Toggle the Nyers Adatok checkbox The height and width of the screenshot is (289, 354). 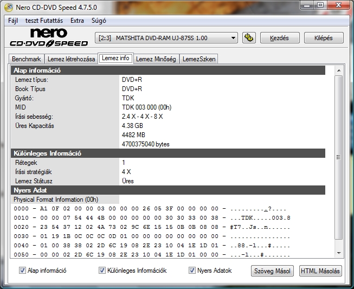click(192, 270)
